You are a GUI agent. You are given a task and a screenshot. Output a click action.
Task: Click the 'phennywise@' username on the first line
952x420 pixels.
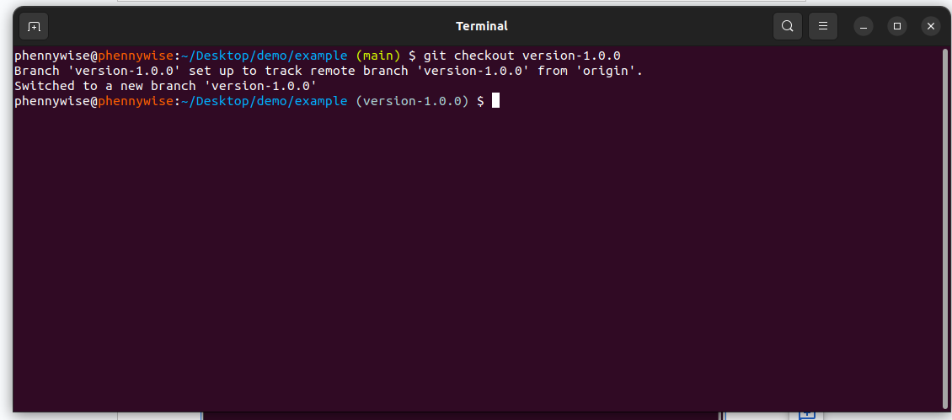(56, 56)
